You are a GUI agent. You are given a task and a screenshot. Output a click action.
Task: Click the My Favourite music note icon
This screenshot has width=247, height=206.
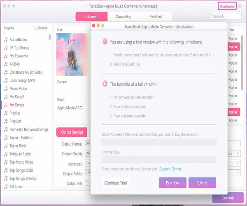[6, 56]
